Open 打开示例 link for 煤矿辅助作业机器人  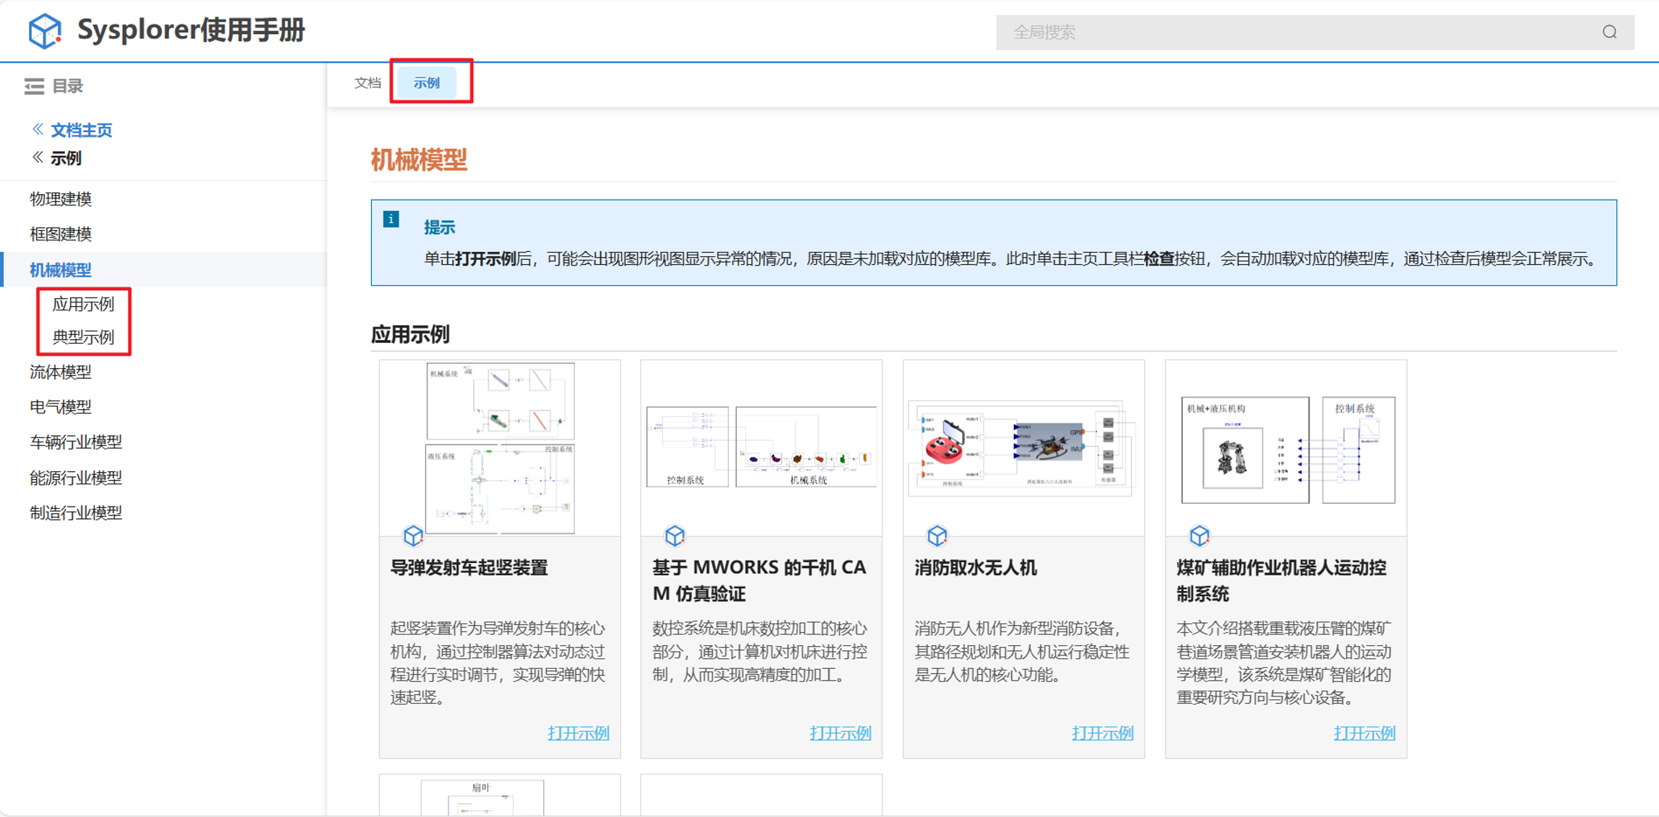(1364, 733)
